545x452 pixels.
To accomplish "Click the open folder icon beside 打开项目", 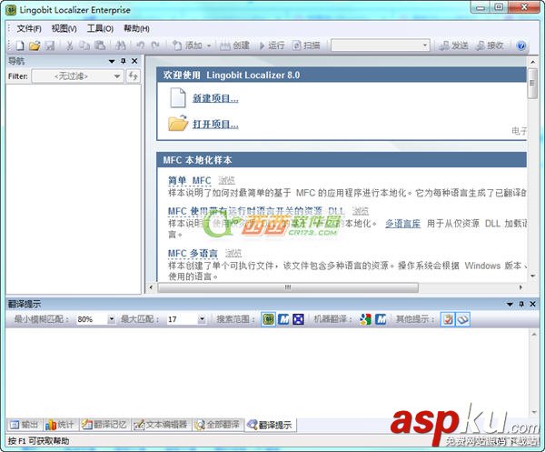I will point(178,124).
